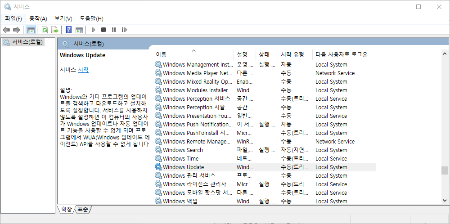Sort by the 시작 유형 column header
Screen dimensions: 450x224
pos(295,54)
